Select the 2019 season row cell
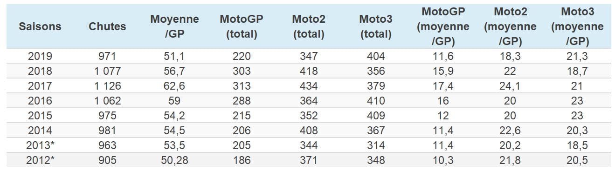 pos(40,56)
